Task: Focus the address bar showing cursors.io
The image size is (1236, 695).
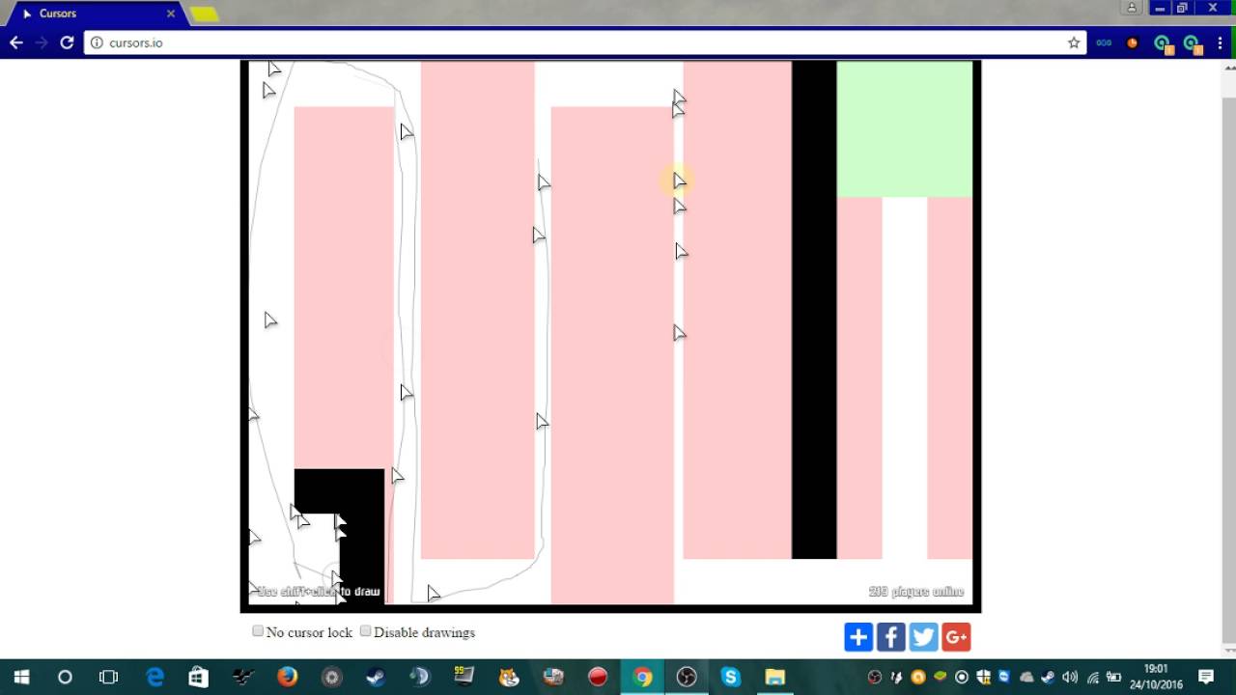Action: point(584,42)
